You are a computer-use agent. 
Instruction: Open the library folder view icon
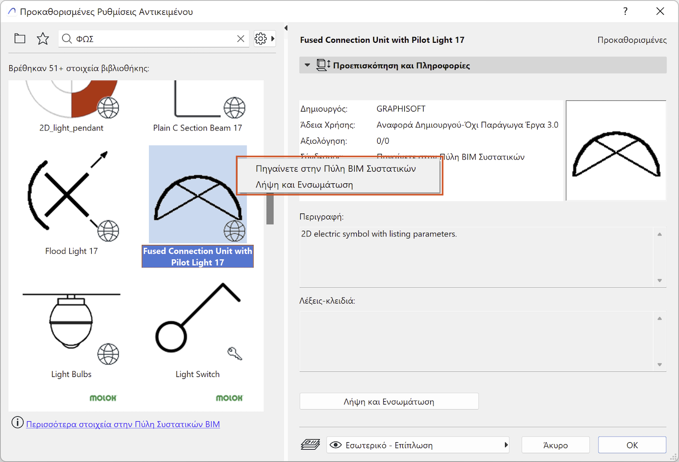click(x=20, y=39)
